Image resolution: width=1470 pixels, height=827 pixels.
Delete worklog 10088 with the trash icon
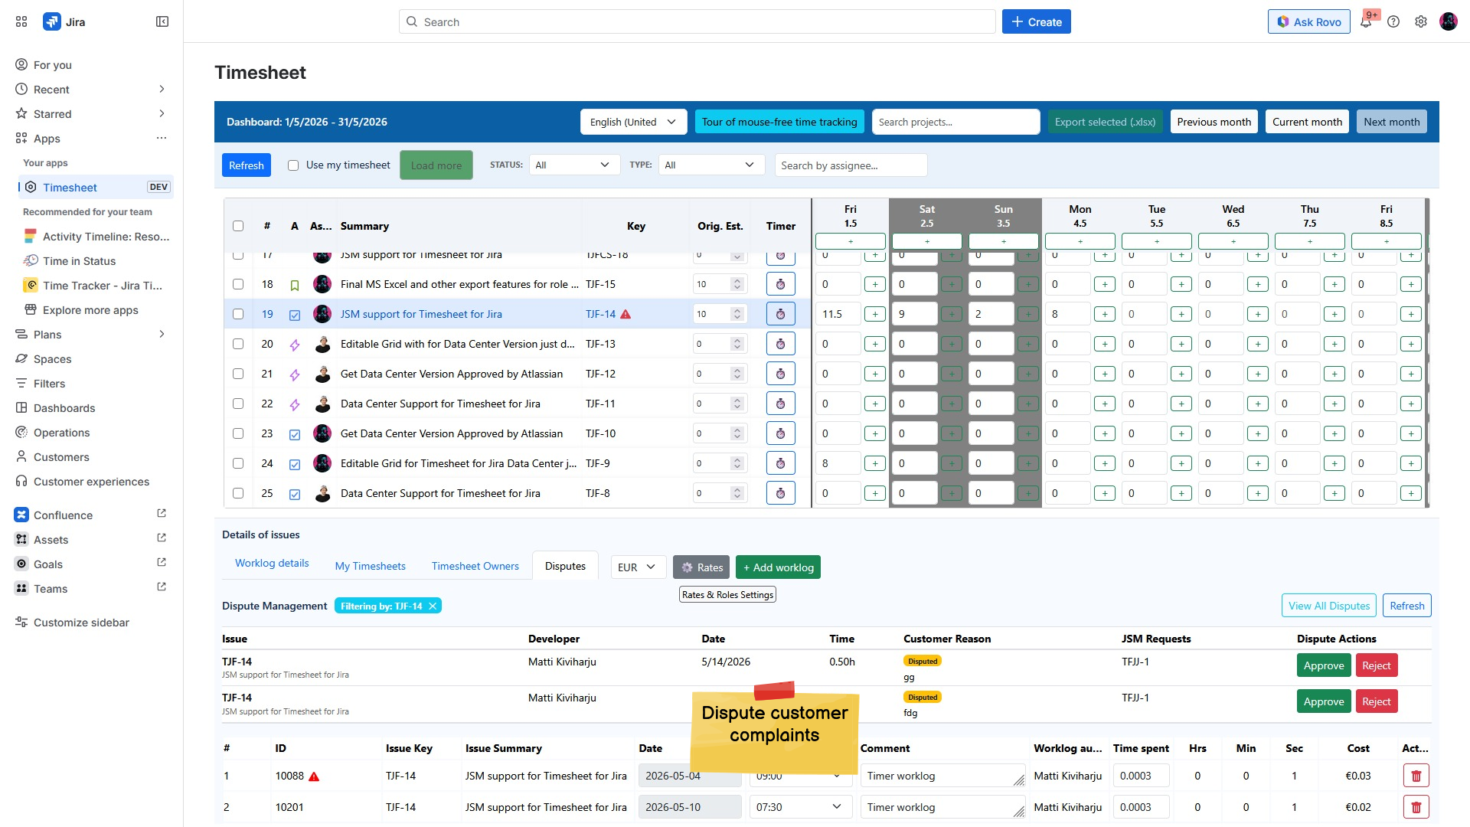click(1416, 776)
